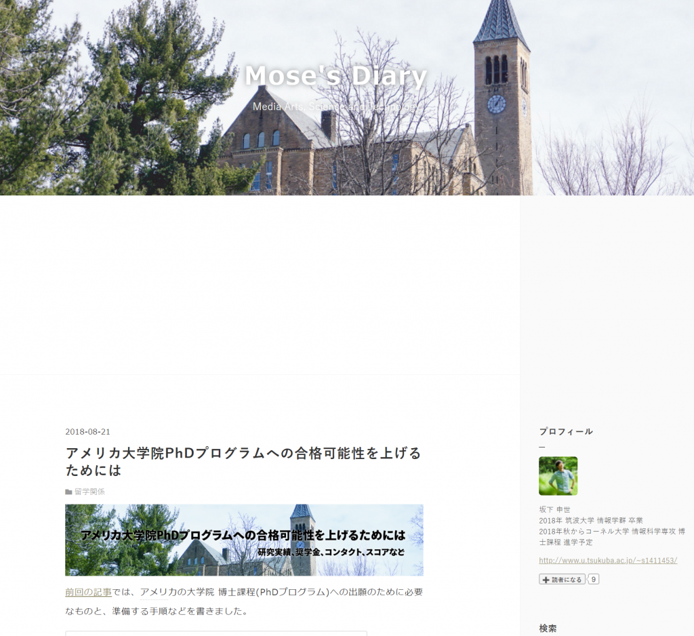
Task: Open the Mose's Diary blog title
Action: [335, 76]
